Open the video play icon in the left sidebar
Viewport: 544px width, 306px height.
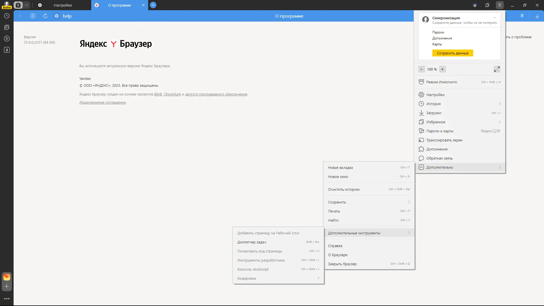[x=7, y=39]
